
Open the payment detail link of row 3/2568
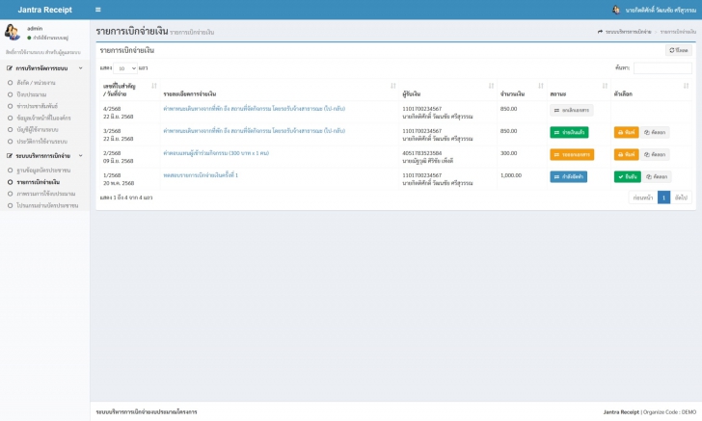[255, 131]
